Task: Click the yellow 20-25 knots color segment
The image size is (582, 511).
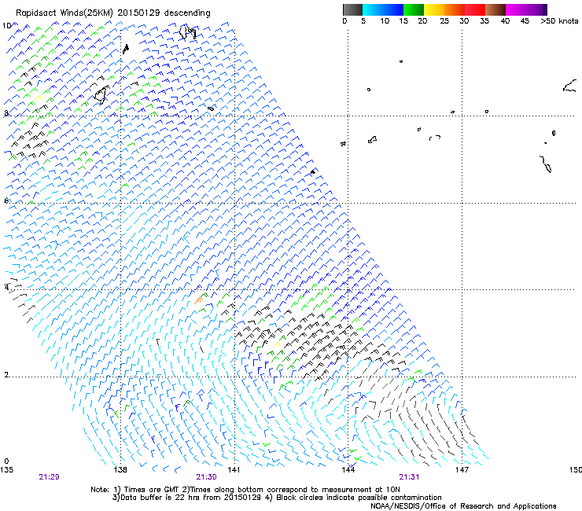Action: click(434, 9)
